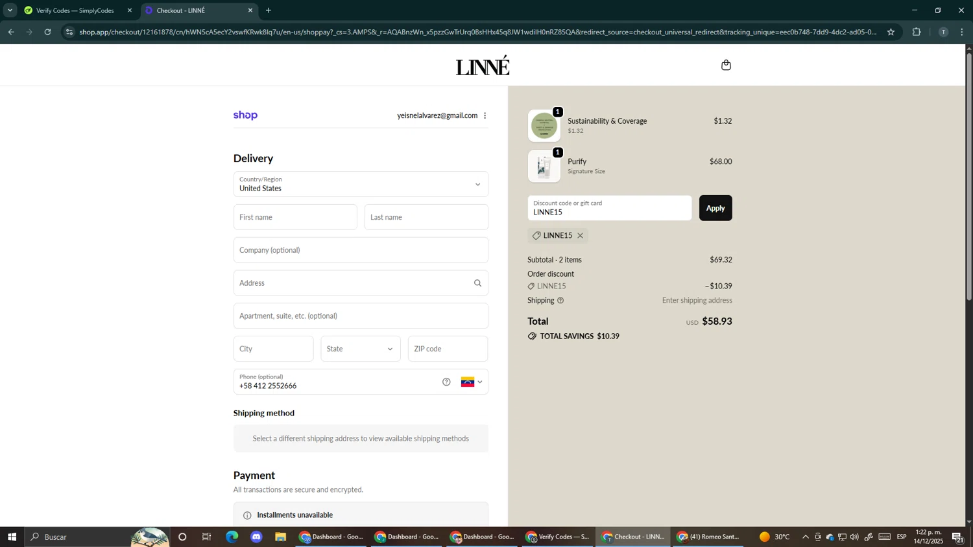This screenshot has width=973, height=547.
Task: Switch to the Checkout - LINN taskbar window
Action: point(633,537)
